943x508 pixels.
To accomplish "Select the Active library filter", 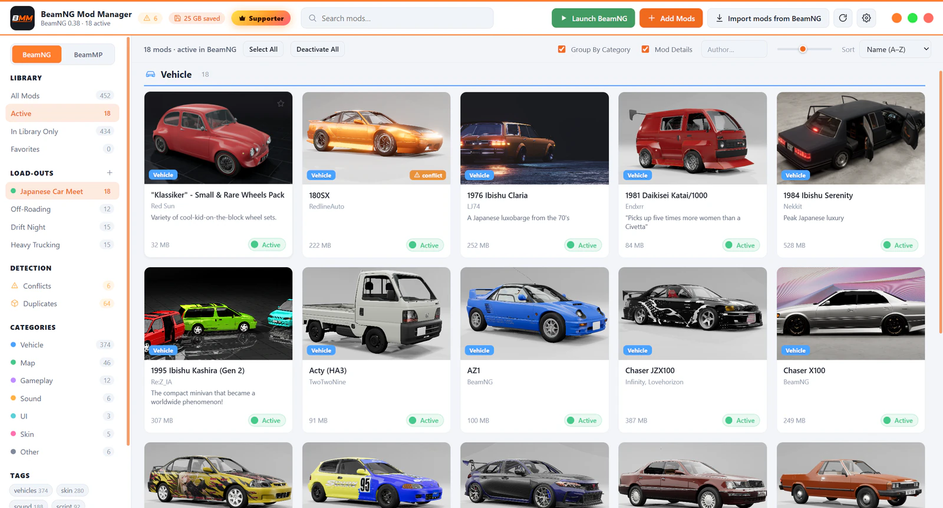I will (x=62, y=114).
